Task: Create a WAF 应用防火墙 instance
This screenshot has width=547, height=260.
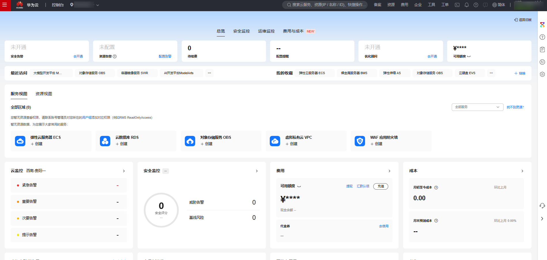Action: [377, 144]
